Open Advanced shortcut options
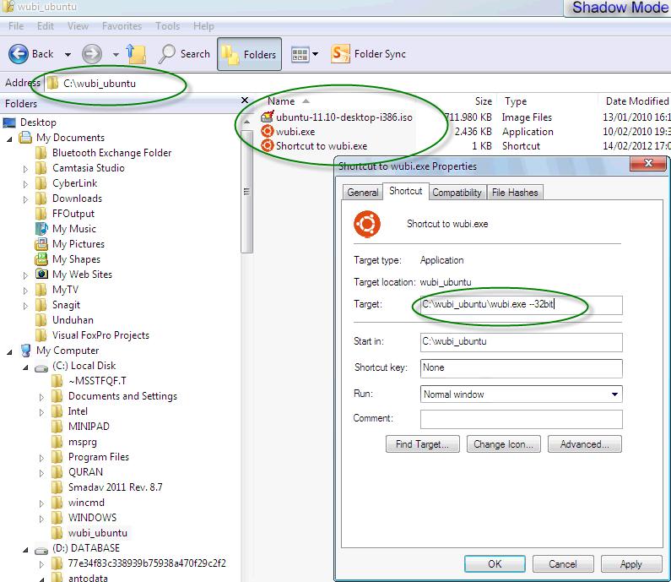The image size is (671, 582). click(585, 444)
